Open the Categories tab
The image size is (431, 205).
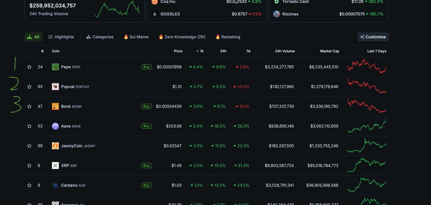click(100, 37)
